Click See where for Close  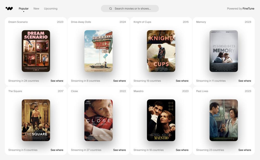click(119, 150)
